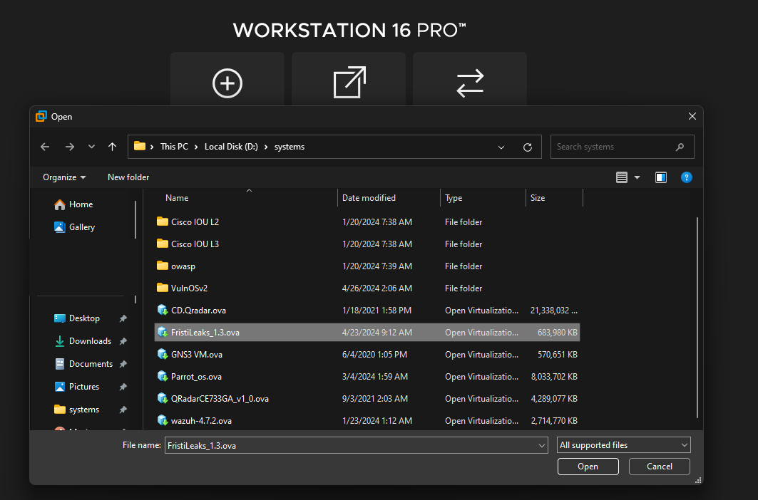758x500 pixels.
Task: Click the change view list icon
Action: tap(622, 177)
